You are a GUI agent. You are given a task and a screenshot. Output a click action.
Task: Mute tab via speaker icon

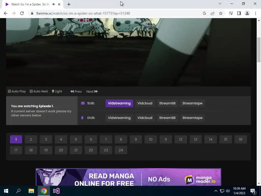(x=54, y=4)
